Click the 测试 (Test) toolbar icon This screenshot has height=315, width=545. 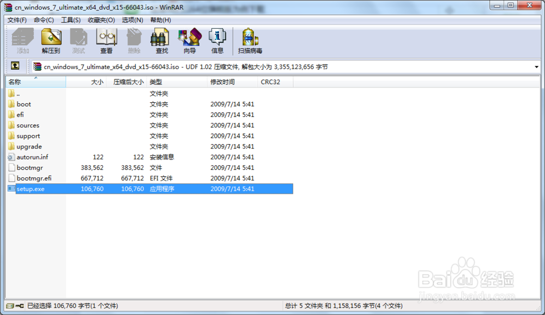click(x=78, y=41)
